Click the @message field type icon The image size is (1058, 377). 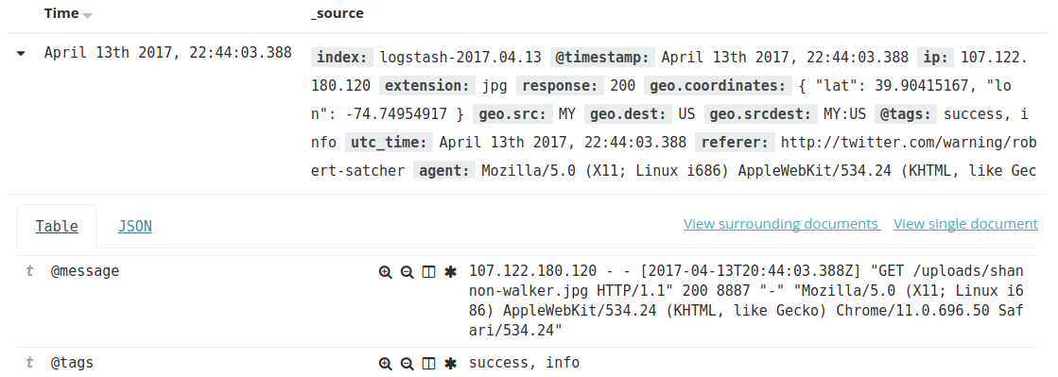tap(29, 271)
